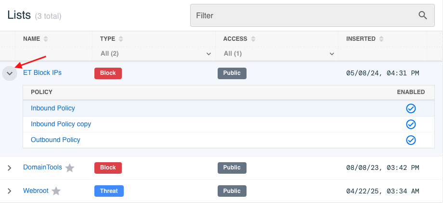Sort lists by the ACCESS column arrows
The height and width of the screenshot is (203, 443).
(254, 39)
